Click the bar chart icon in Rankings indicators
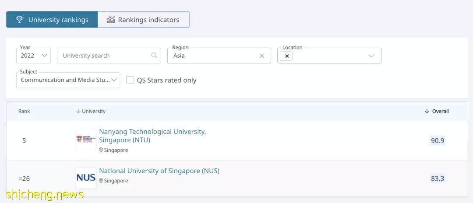 click(111, 20)
